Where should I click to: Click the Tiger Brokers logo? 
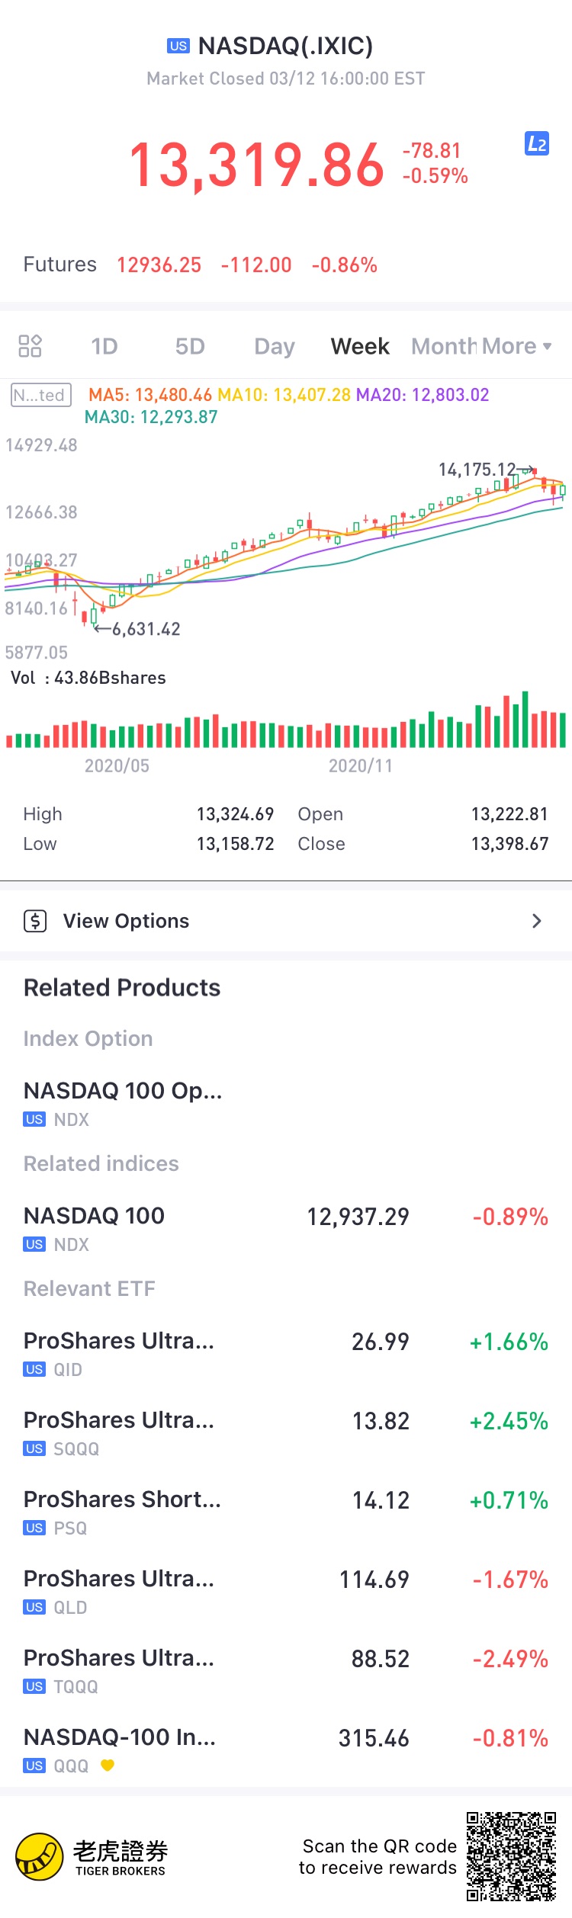tap(39, 1857)
